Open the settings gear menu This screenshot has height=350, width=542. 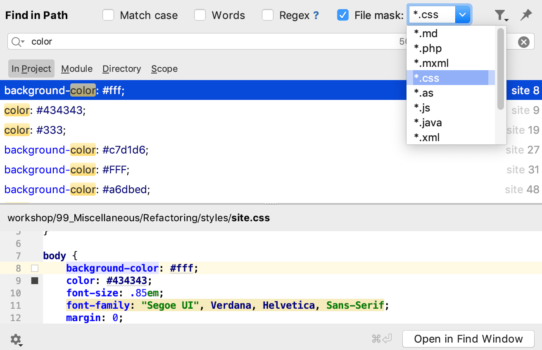pos(16,340)
